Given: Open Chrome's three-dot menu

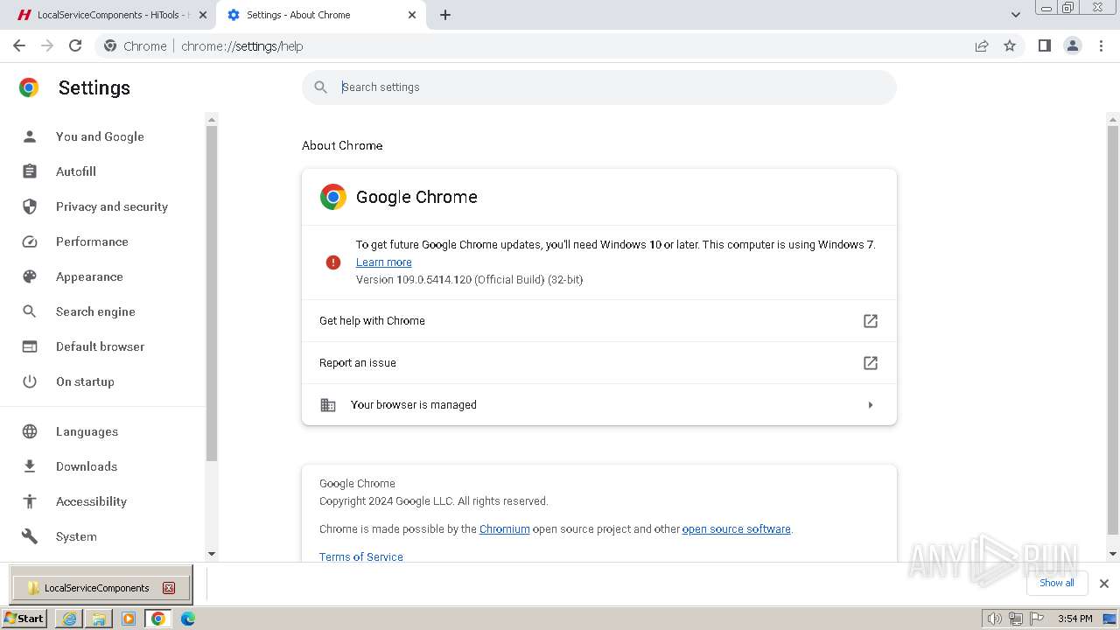Looking at the screenshot, I should point(1101,45).
